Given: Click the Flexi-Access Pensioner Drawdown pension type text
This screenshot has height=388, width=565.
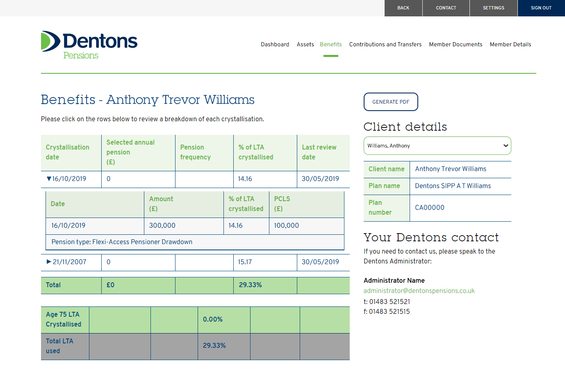Looking at the screenshot, I should tap(142, 242).
